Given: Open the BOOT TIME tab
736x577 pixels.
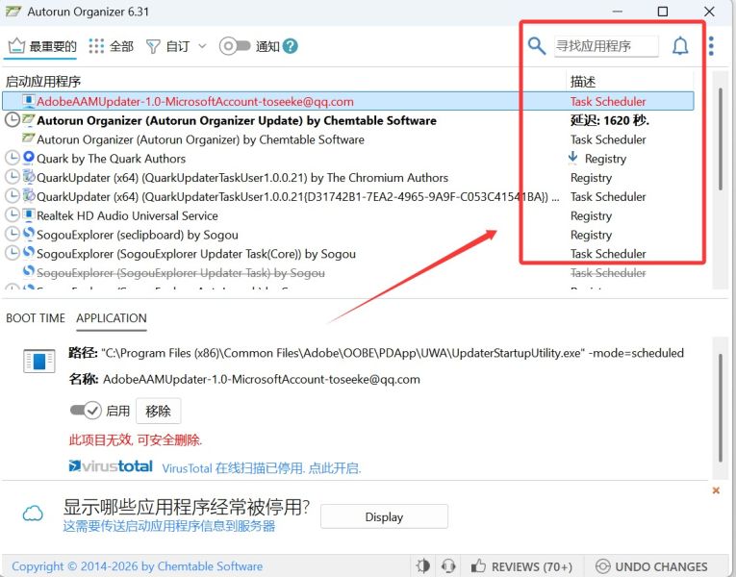Looking at the screenshot, I should click(36, 318).
